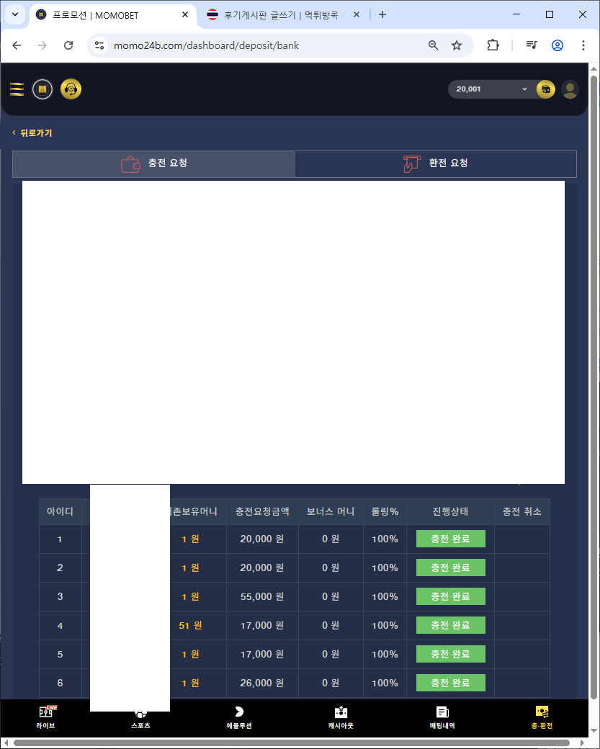Click the round icon beside the hamburger menu
Image resolution: width=600 pixels, height=749 pixels.
pos(42,89)
